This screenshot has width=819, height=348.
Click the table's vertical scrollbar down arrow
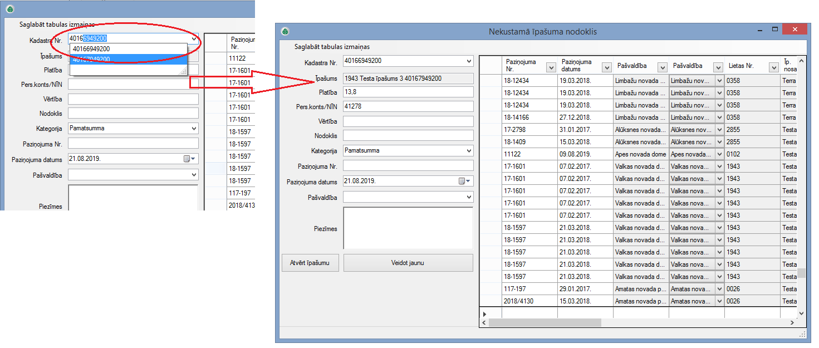pyautogui.click(x=801, y=314)
